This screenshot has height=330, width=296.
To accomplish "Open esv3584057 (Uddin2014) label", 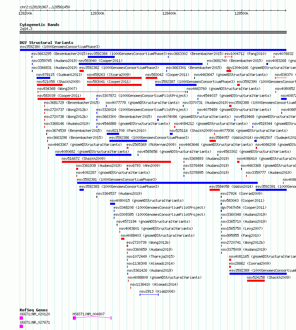I will coord(231,138).
